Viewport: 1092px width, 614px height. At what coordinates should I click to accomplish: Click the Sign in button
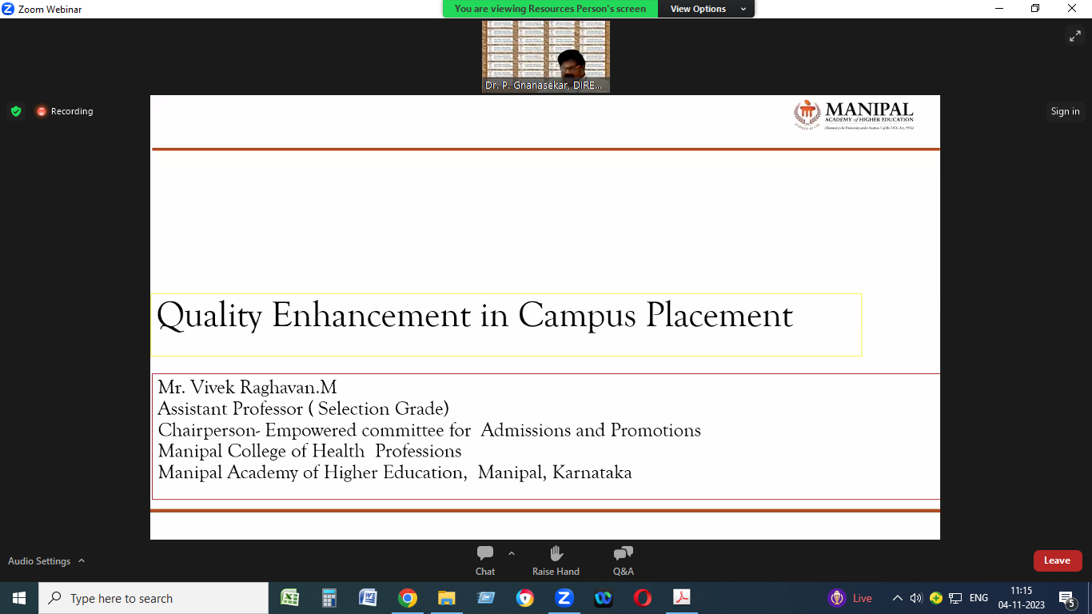click(x=1065, y=111)
